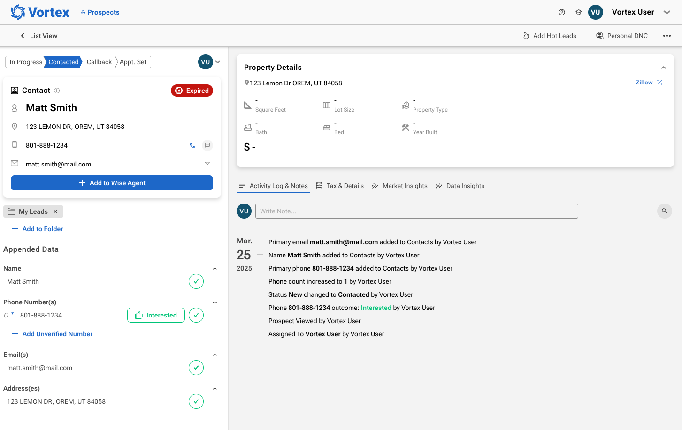Viewport: 682px width, 430px height.
Task: Click Add to Folder
Action: [37, 229]
